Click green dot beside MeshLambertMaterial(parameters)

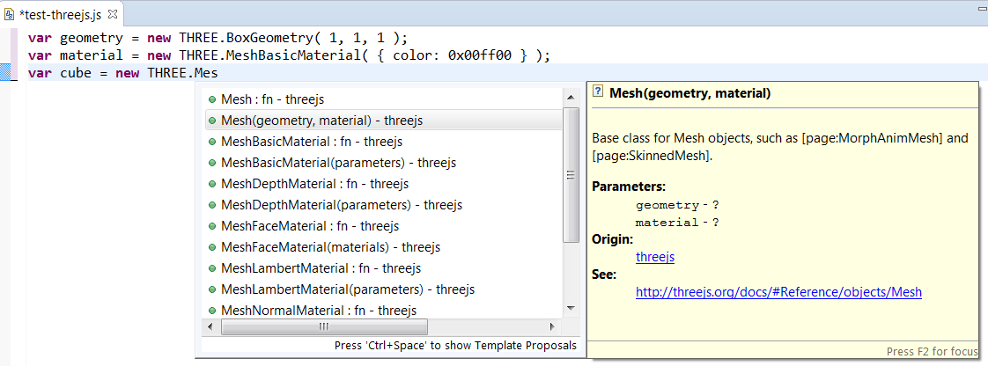tap(211, 289)
